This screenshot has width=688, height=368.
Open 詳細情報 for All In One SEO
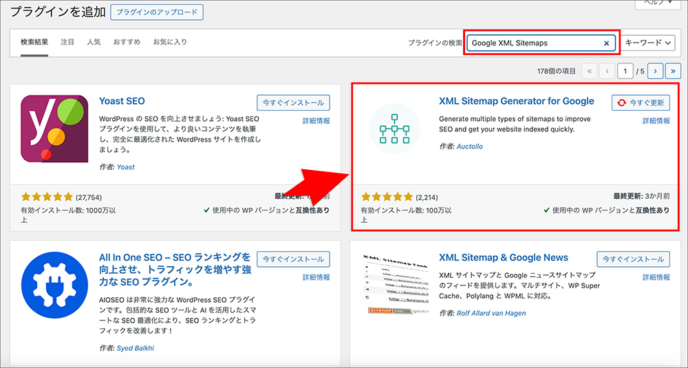click(316, 277)
